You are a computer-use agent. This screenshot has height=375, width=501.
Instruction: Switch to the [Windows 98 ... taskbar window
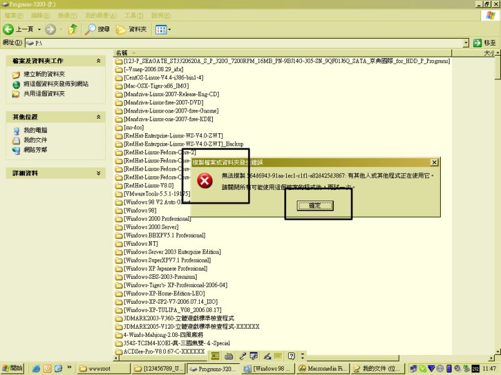269,369
